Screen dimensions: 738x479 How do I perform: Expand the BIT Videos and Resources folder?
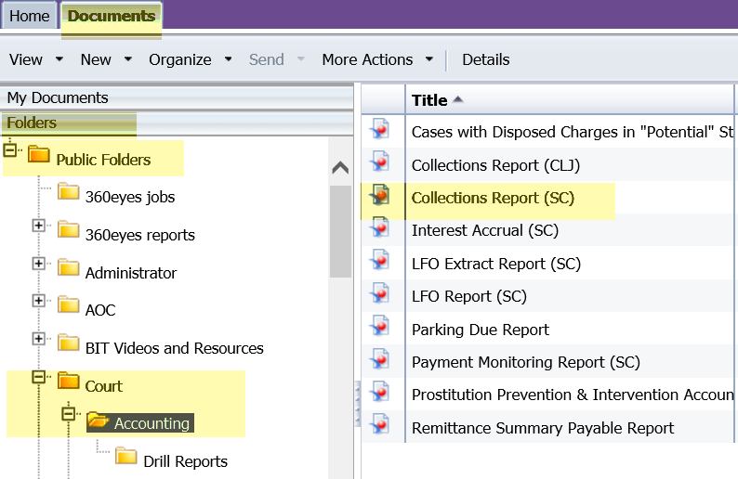tap(39, 339)
